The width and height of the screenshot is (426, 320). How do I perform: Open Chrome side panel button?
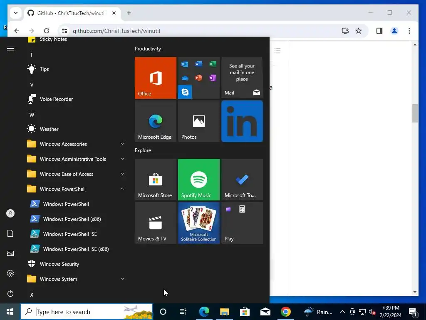379,31
